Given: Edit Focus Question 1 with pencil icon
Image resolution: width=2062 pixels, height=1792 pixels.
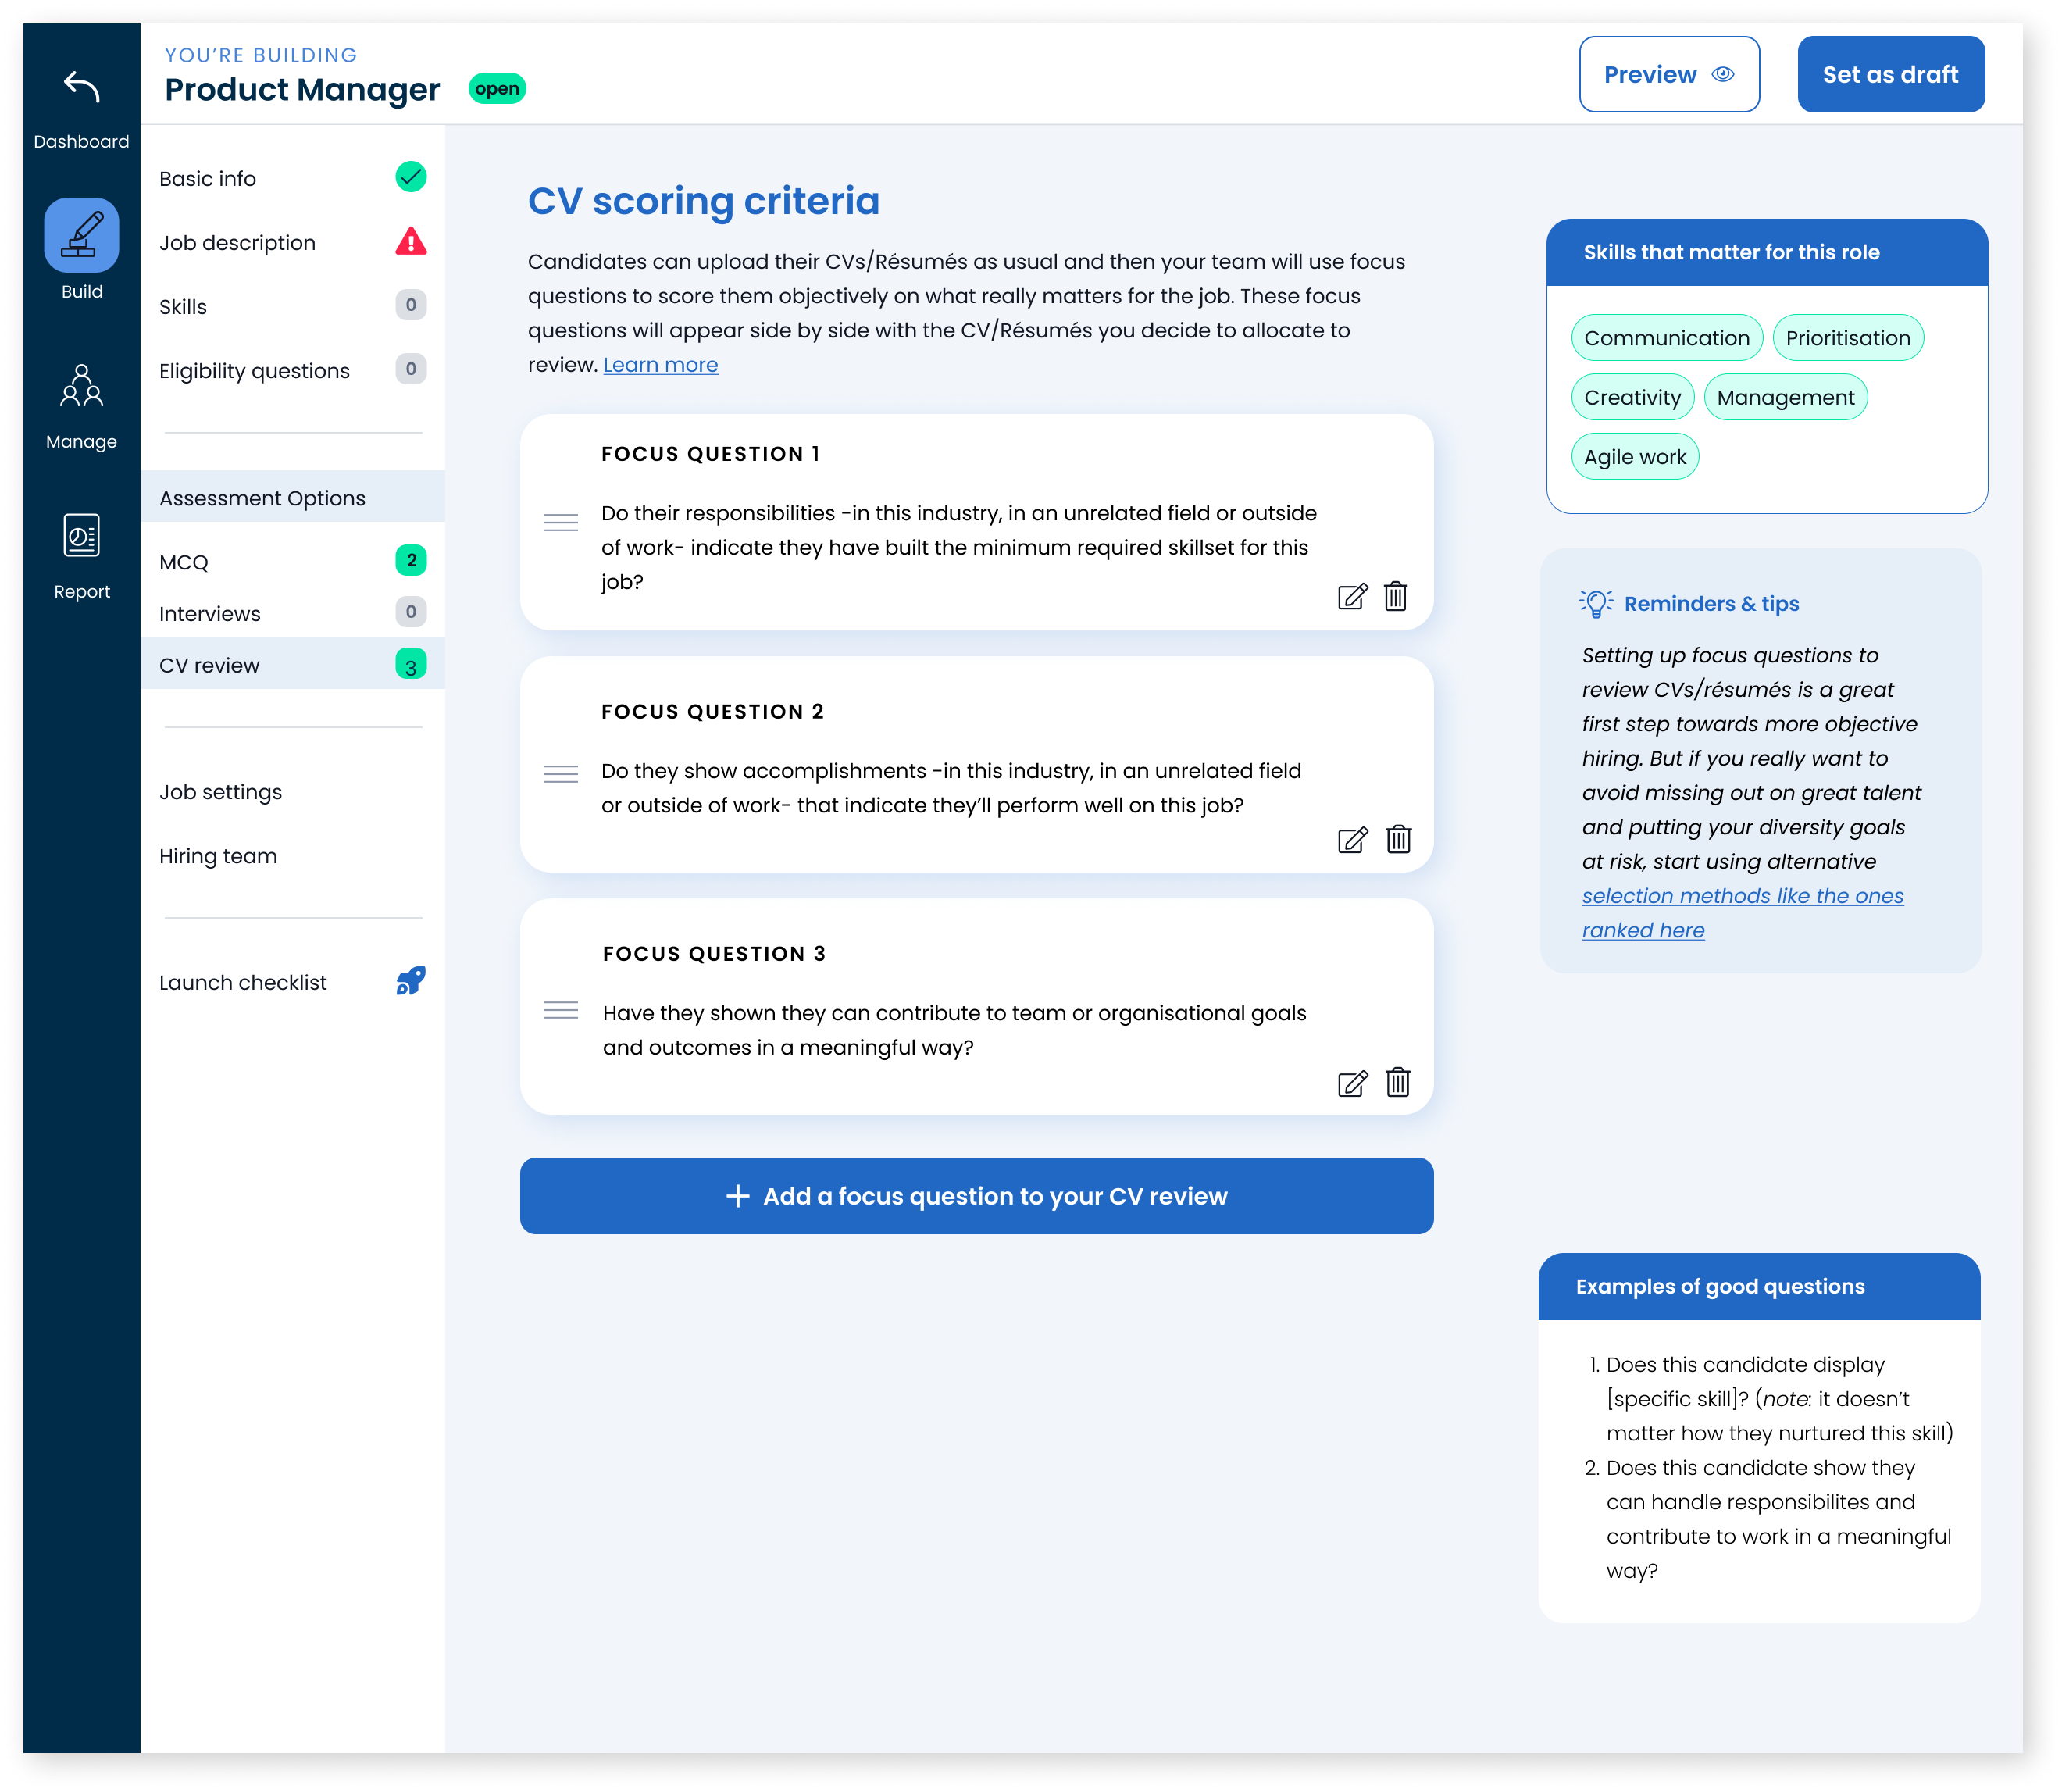Looking at the screenshot, I should click(x=1352, y=597).
